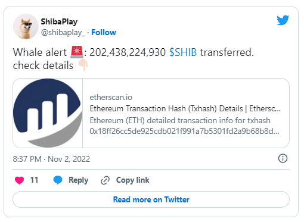
Task: Like the tweet with heart icon
Action: (19, 180)
